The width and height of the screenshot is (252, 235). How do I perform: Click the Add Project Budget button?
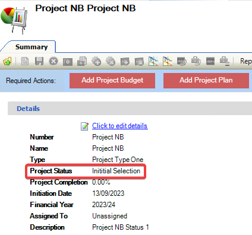[x=112, y=81]
